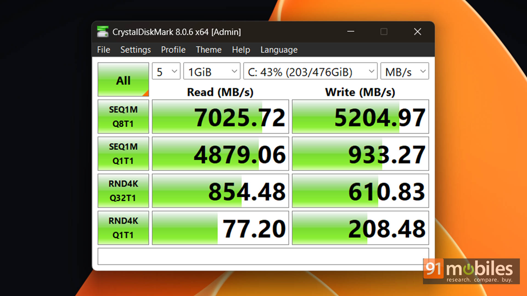
Task: Open the C: 43% drive selector dropdown
Action: click(310, 71)
